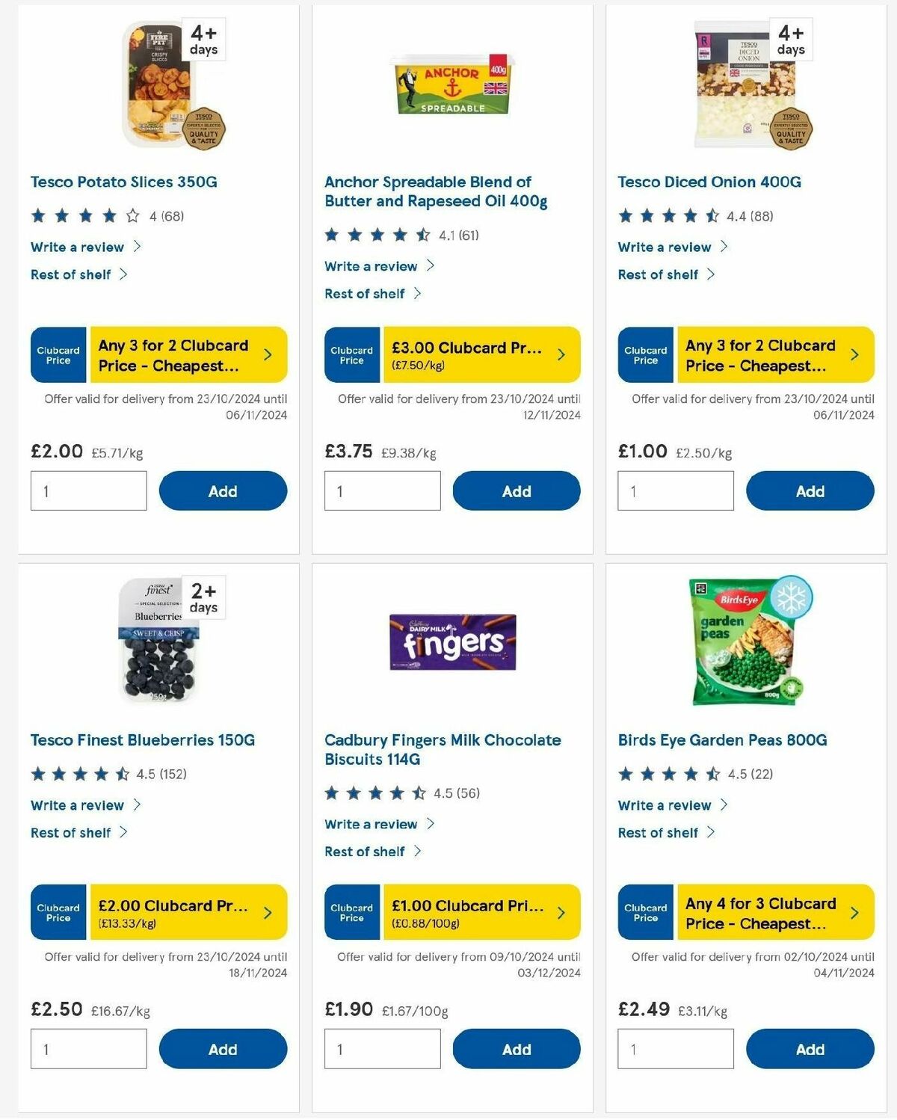Click the Clubcard Price icon on Anchor Spreadable offer
This screenshot has width=897, height=1120.
pos(351,354)
